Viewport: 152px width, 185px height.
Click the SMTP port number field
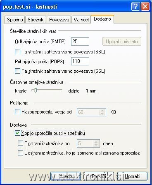[80, 42]
